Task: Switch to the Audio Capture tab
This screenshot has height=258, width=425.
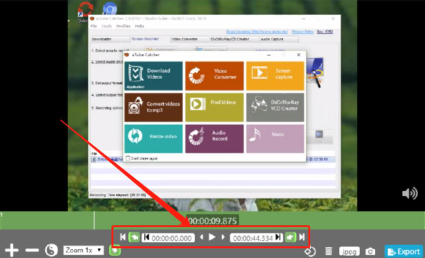Action: point(279,39)
